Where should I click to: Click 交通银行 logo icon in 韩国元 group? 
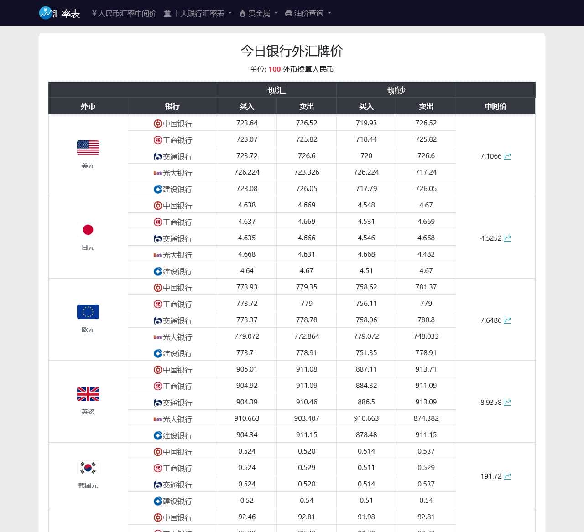158,485
